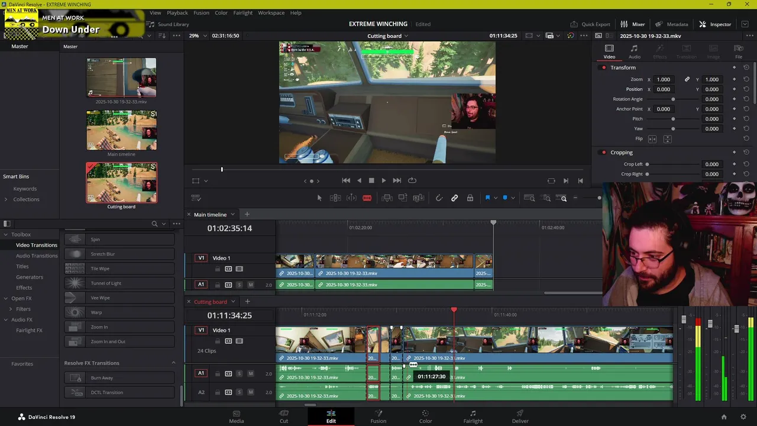Open the Fairlight menu
This screenshot has height=426, width=757.
point(242,12)
